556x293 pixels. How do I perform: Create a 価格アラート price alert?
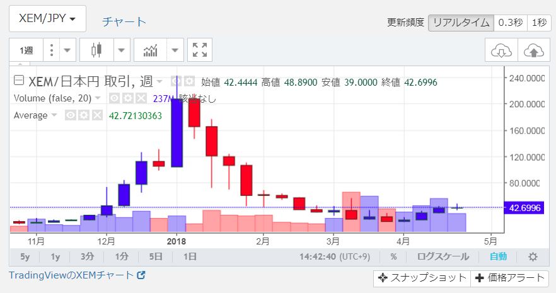[509, 278]
